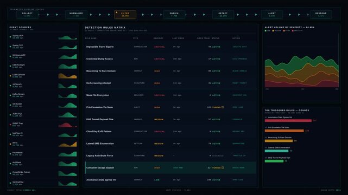This screenshot has width=348, height=195.
Task: Click the LOW severity of Anomalous Data Egress Vol
Action: [x=157, y=180]
